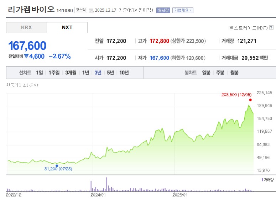Click the 2022/12 axis label
The width and height of the screenshot is (276, 201).
tap(14, 195)
